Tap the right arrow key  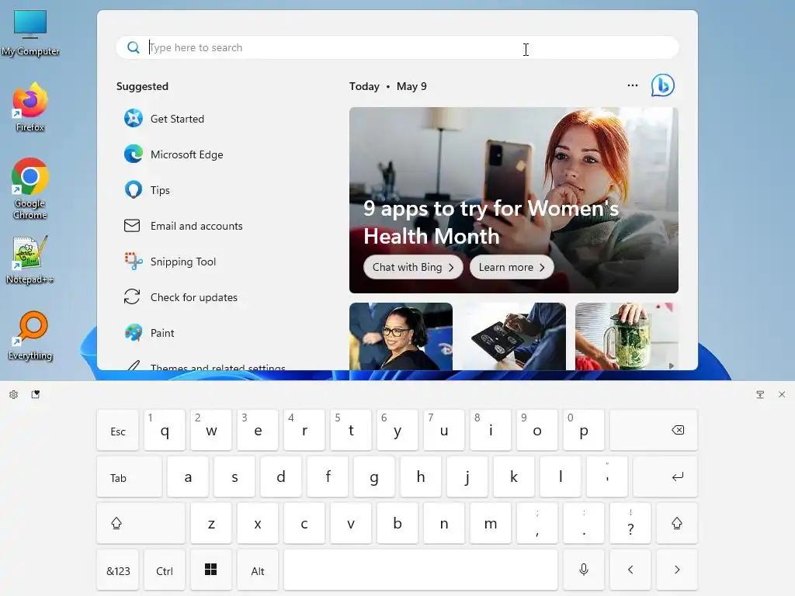677,570
